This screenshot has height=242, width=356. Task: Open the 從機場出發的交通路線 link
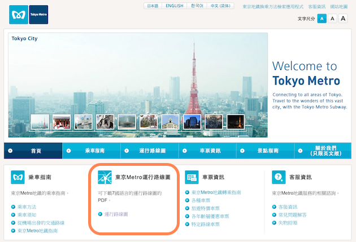click(41, 223)
